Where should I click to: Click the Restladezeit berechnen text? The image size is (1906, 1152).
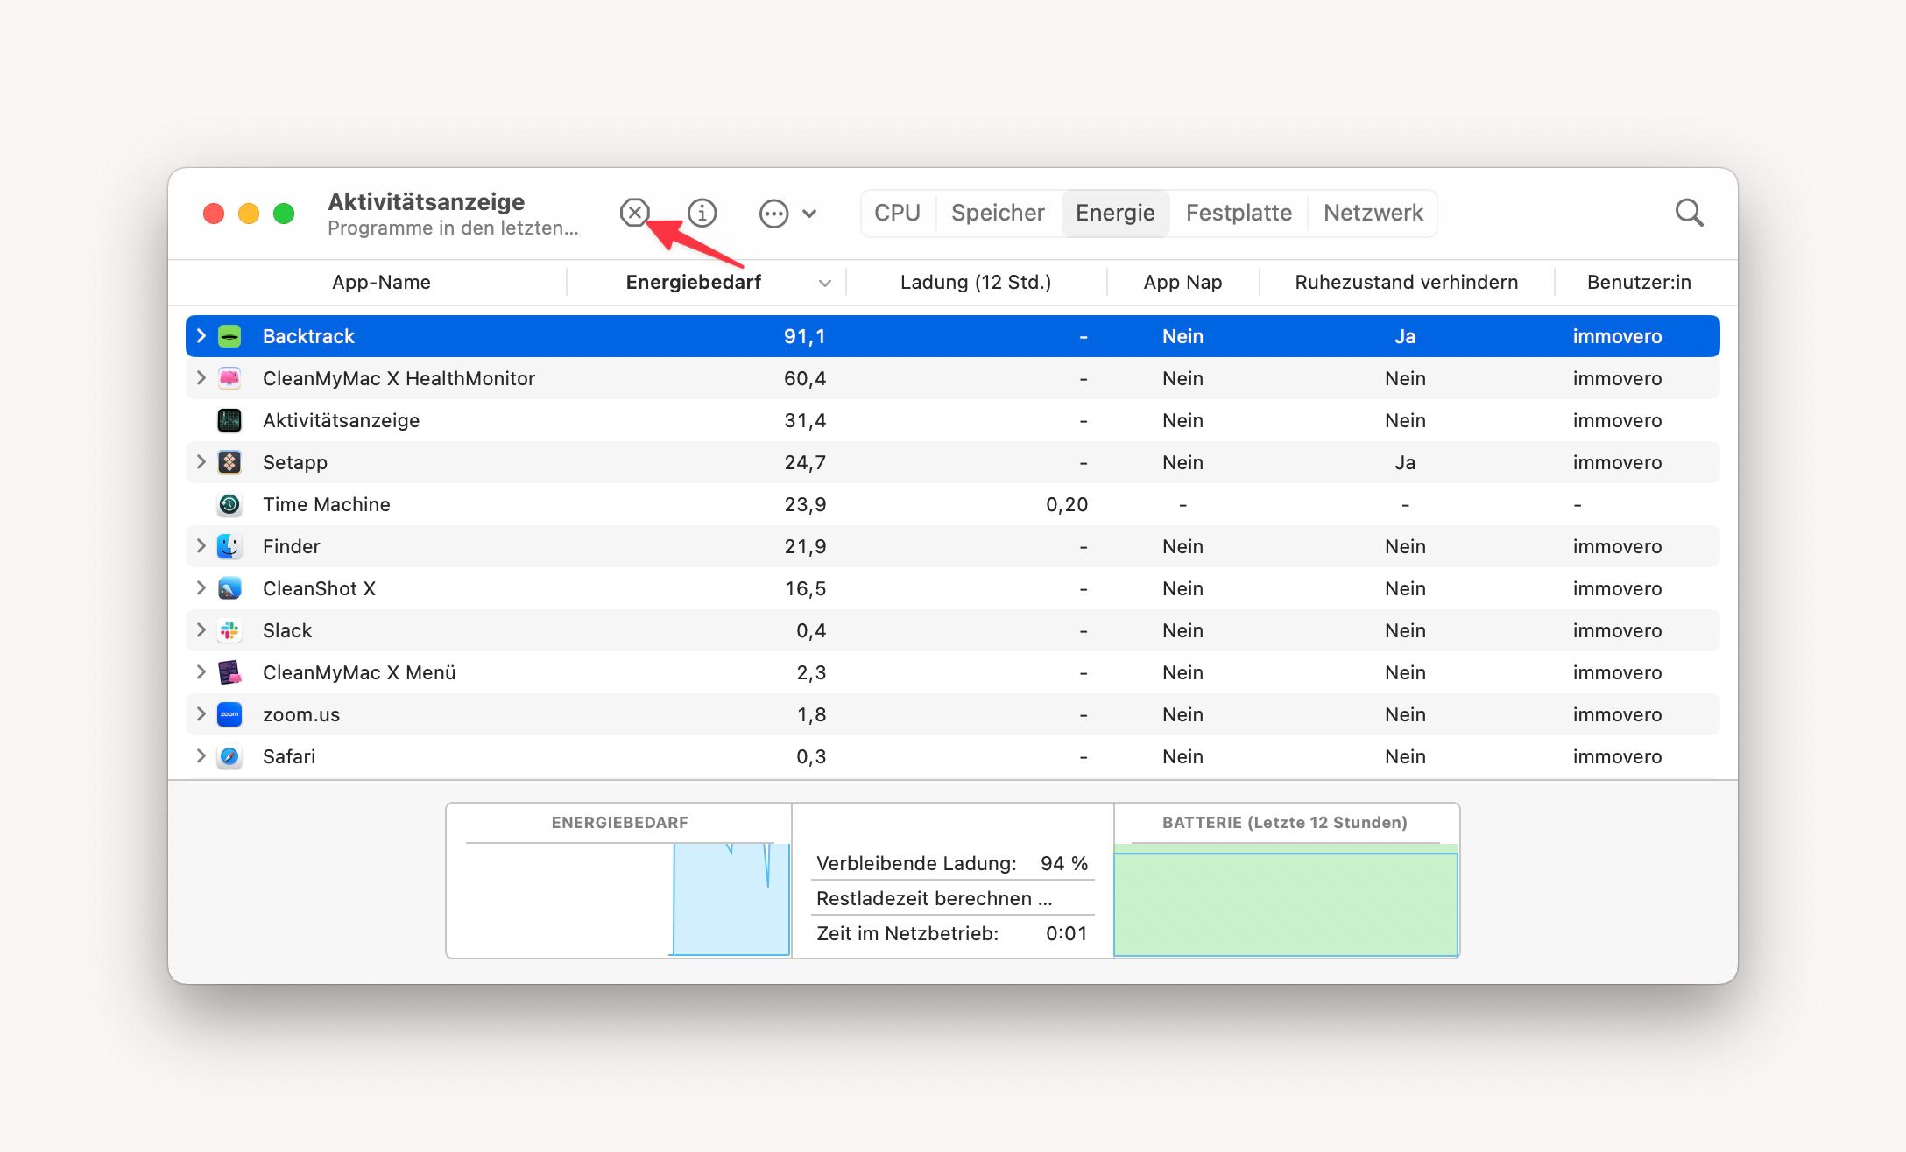[934, 898]
